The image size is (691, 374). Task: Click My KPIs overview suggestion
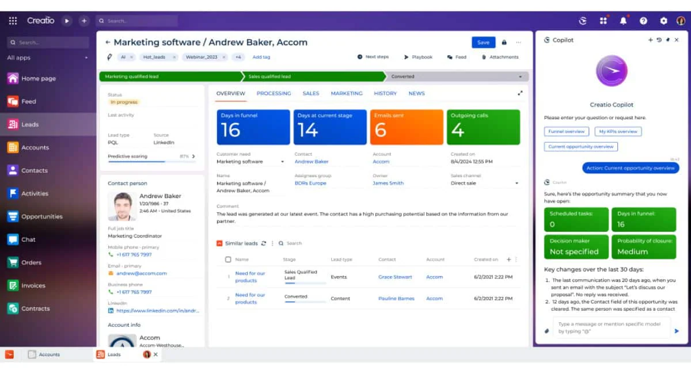(x=618, y=131)
